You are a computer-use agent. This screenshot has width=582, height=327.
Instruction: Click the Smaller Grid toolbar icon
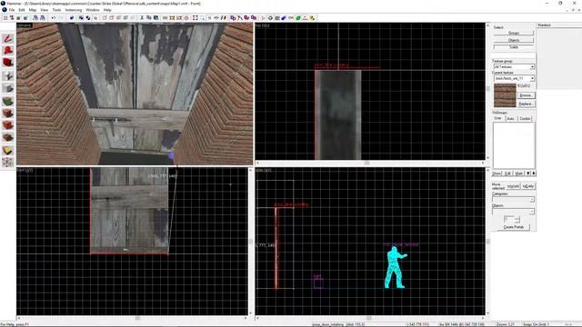point(19,18)
